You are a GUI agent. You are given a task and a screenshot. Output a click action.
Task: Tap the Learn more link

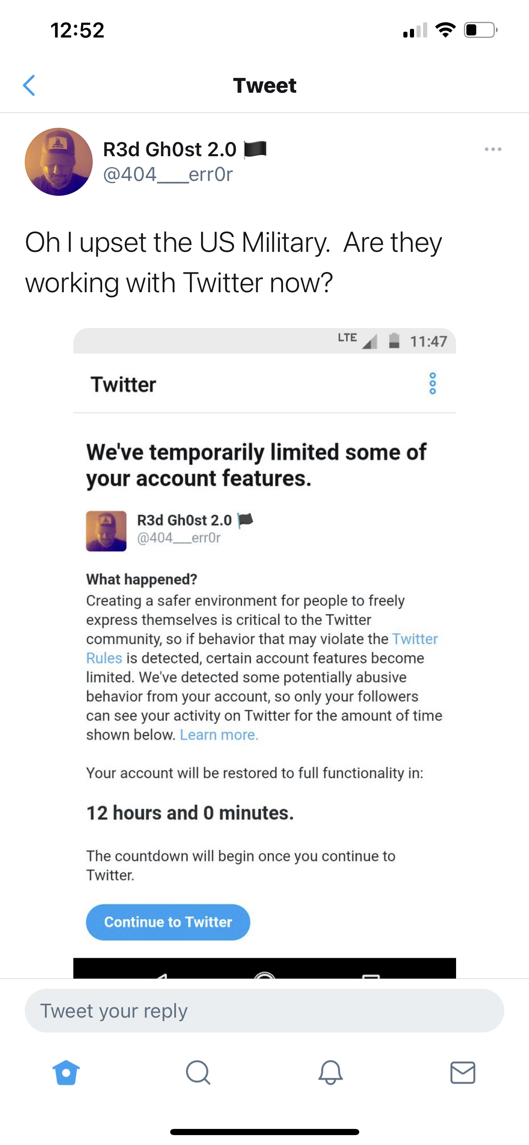pos(219,735)
